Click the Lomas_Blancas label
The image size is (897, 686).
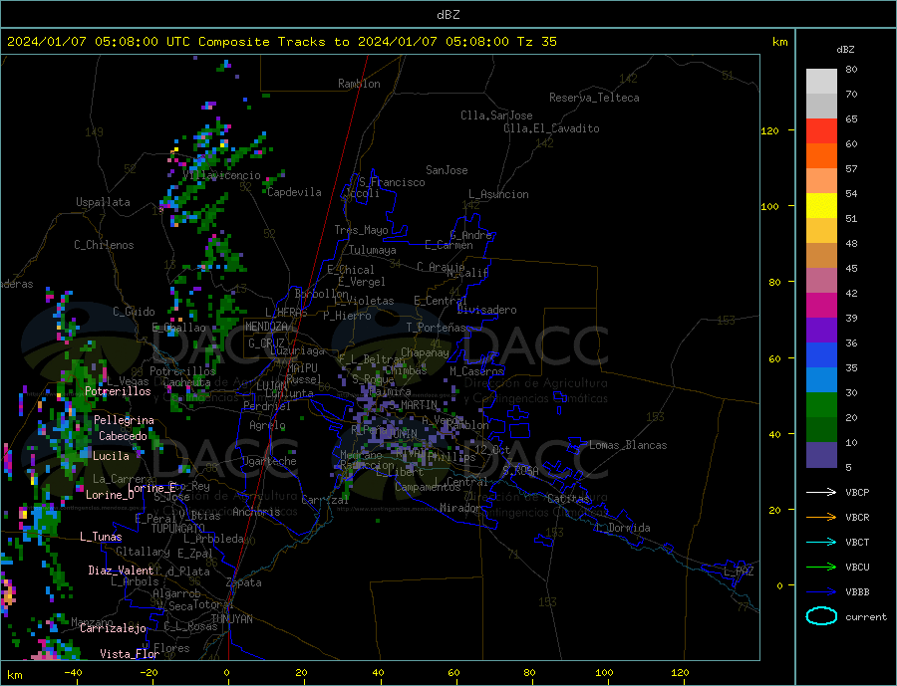tap(628, 445)
